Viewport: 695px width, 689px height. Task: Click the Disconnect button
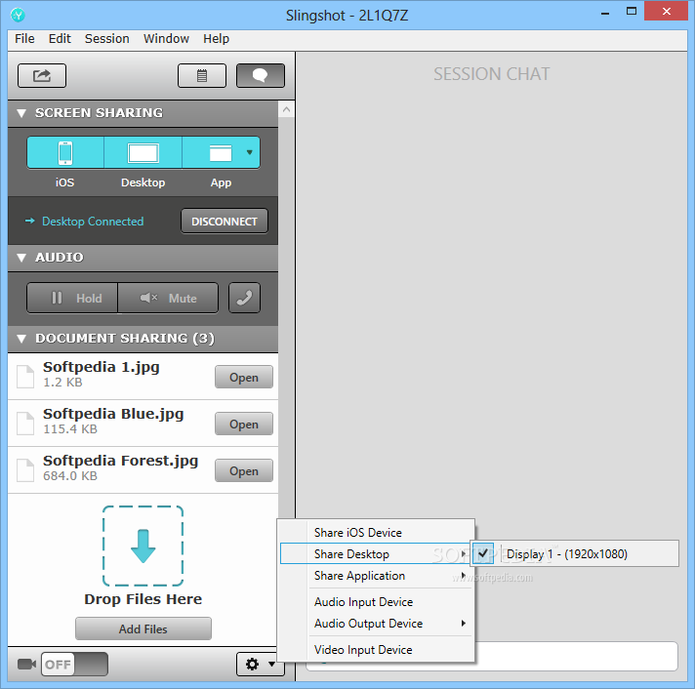click(225, 222)
